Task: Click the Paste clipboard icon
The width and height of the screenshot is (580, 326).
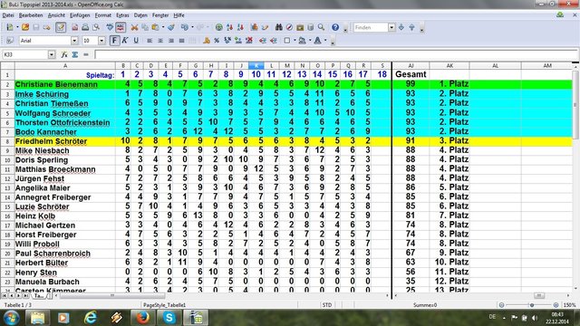Action: click(155, 27)
